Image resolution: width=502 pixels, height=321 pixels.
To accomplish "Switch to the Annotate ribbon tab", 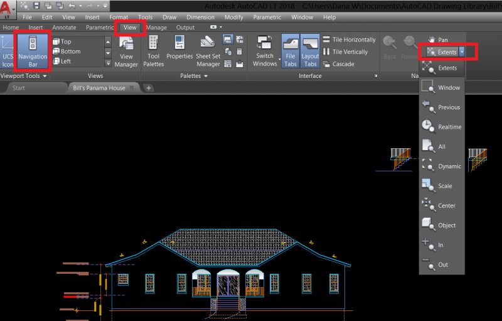I will pos(64,28).
